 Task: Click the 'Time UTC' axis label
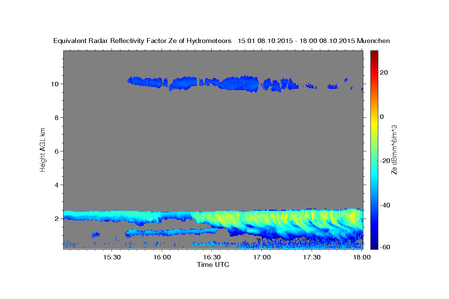point(213,265)
